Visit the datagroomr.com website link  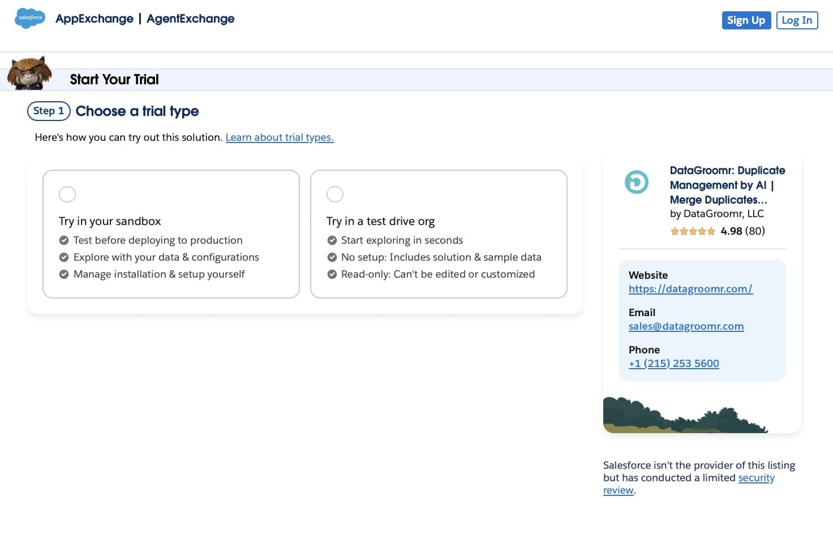pos(690,289)
